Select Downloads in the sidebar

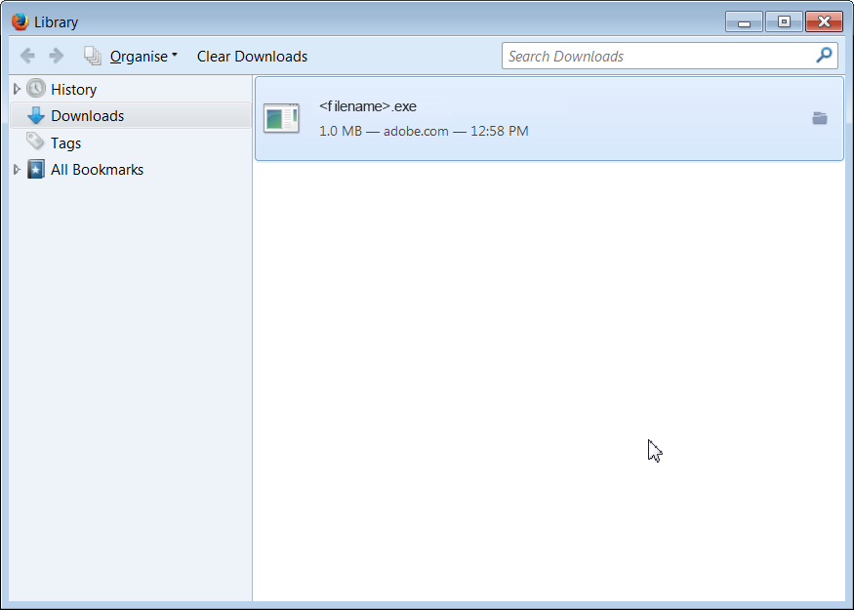pyautogui.click(x=88, y=115)
